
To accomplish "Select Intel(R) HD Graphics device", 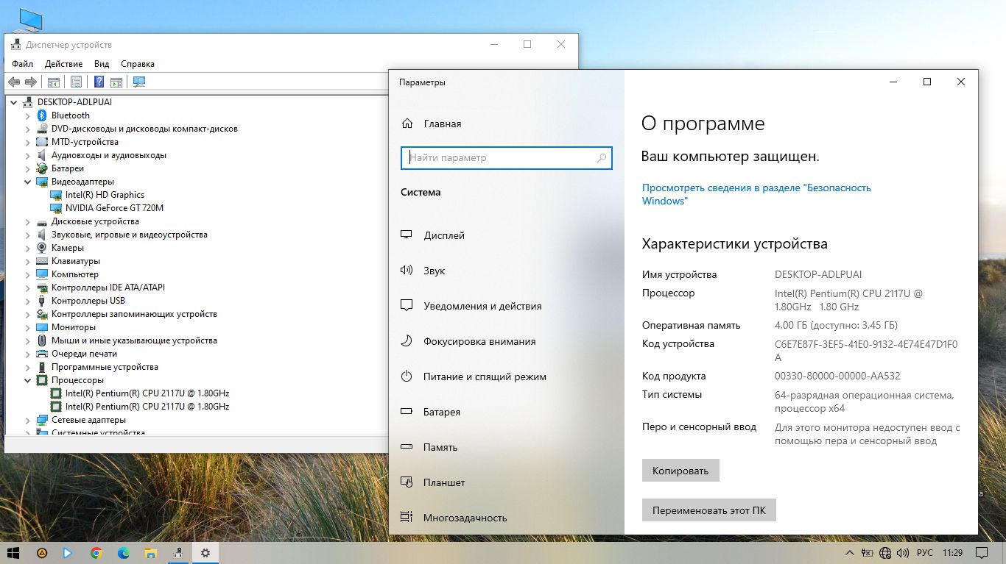I will pos(105,195).
